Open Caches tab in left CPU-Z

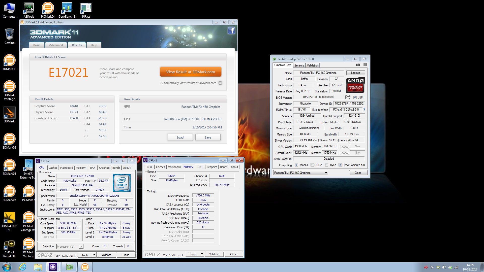[53, 168]
